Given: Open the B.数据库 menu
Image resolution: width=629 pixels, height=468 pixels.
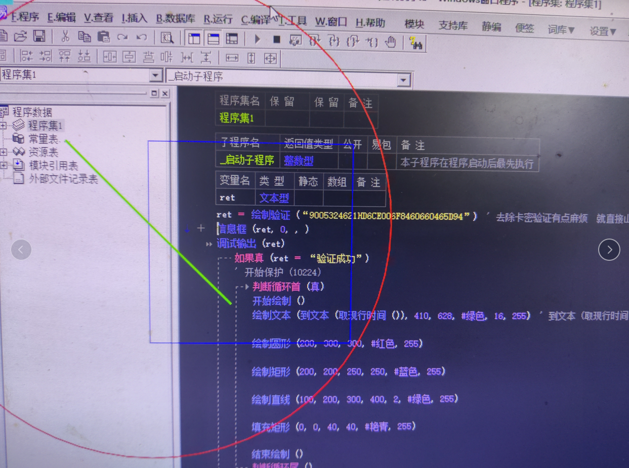Looking at the screenshot, I should pos(176,19).
